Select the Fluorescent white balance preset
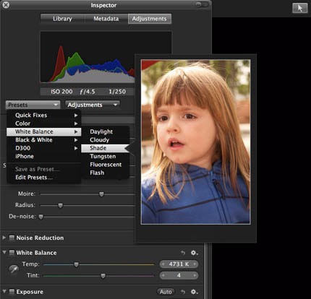Image resolution: width=311 pixels, height=299 pixels. pos(106,164)
